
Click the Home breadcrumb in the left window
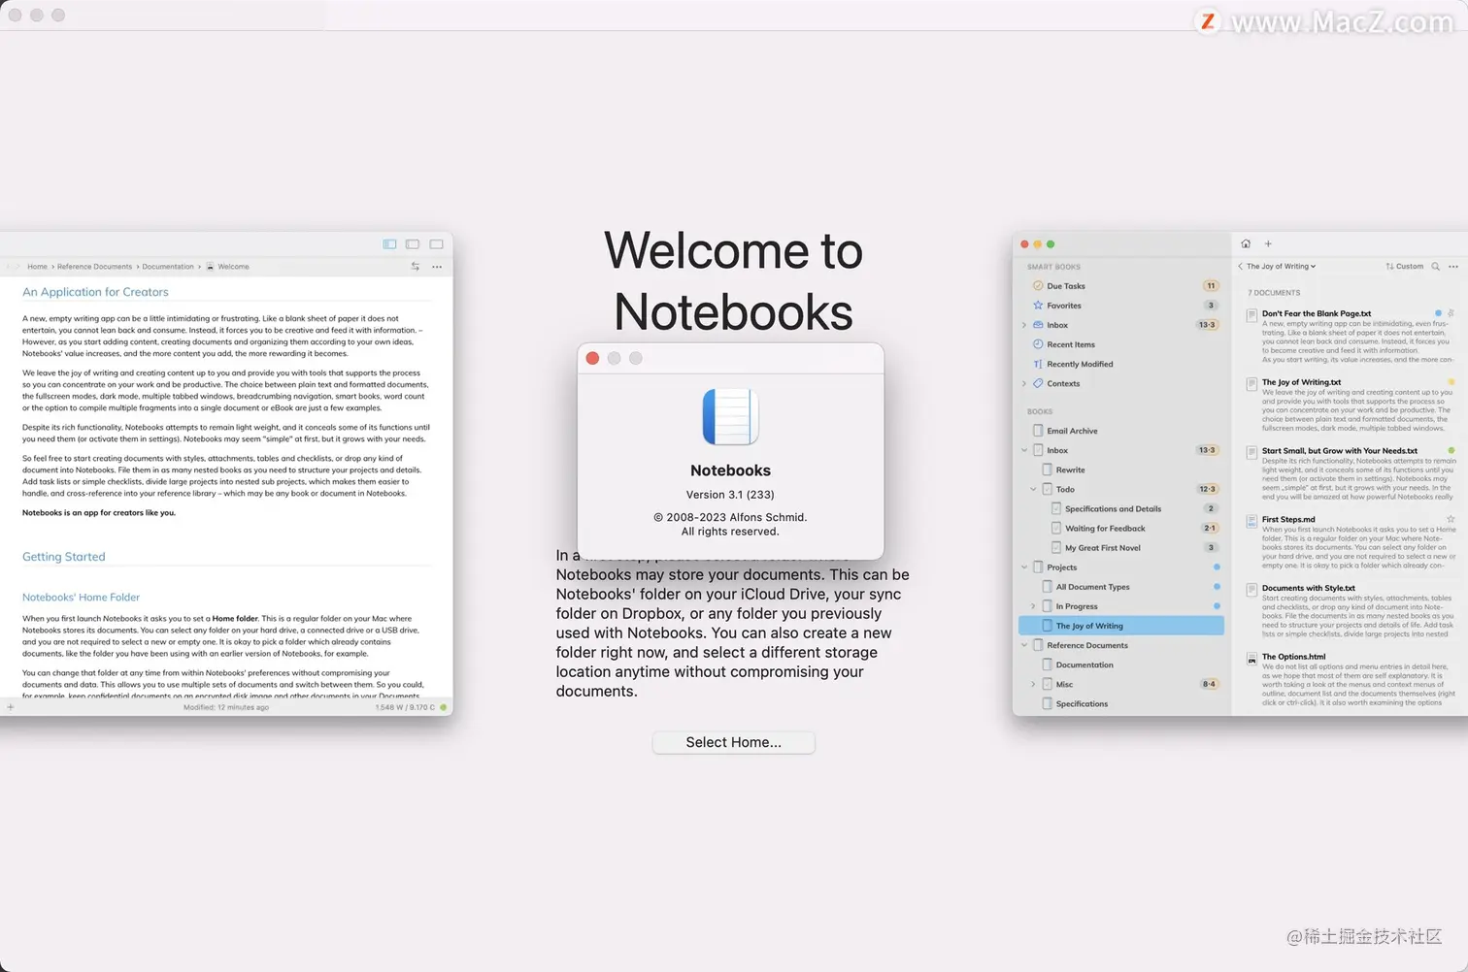37,266
